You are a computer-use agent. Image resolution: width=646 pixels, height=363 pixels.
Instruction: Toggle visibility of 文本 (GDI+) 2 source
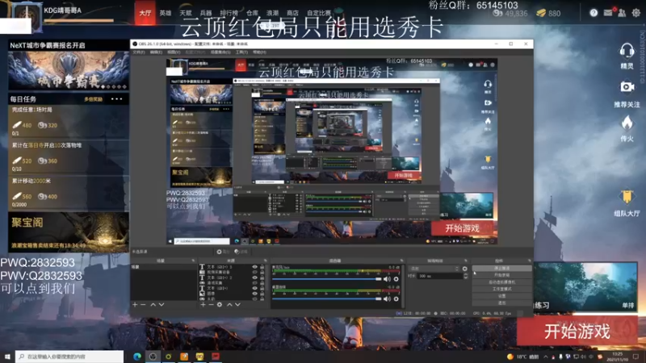point(254,277)
